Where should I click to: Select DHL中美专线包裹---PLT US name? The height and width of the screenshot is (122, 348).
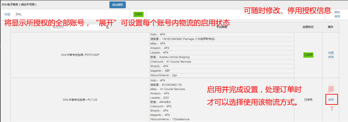click(x=80, y=100)
